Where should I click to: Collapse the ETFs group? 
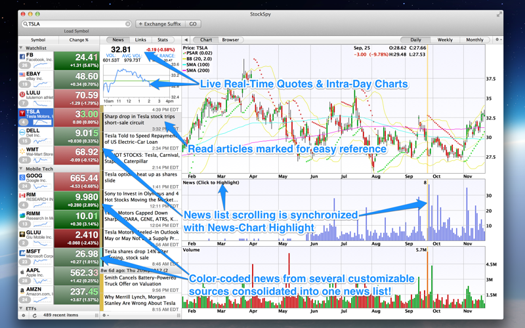[x=21, y=308]
